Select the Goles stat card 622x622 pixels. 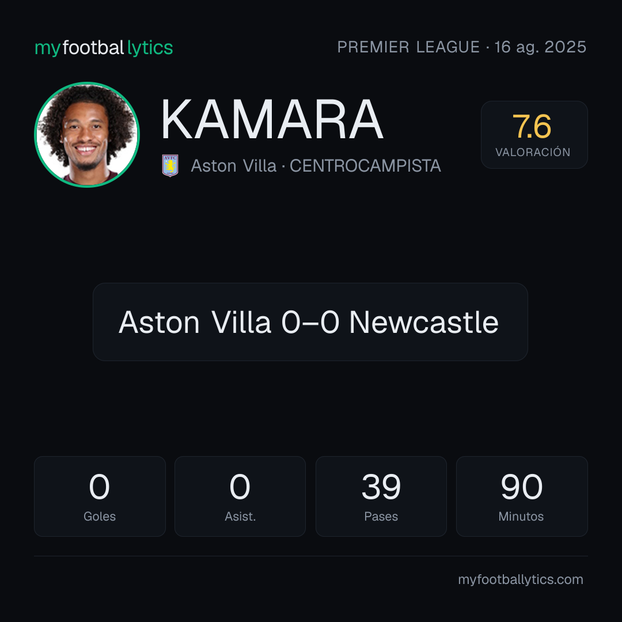(x=100, y=496)
